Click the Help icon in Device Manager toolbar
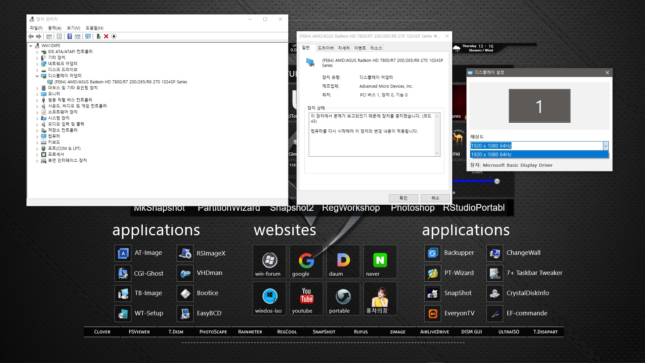This screenshot has width=645, height=363. tap(70, 36)
